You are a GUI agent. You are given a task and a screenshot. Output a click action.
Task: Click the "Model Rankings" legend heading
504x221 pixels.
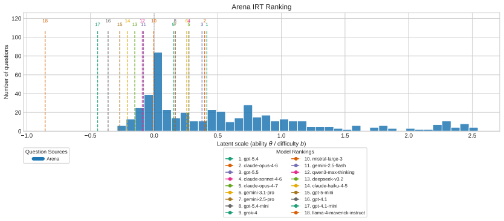pyautogui.click(x=295, y=152)
